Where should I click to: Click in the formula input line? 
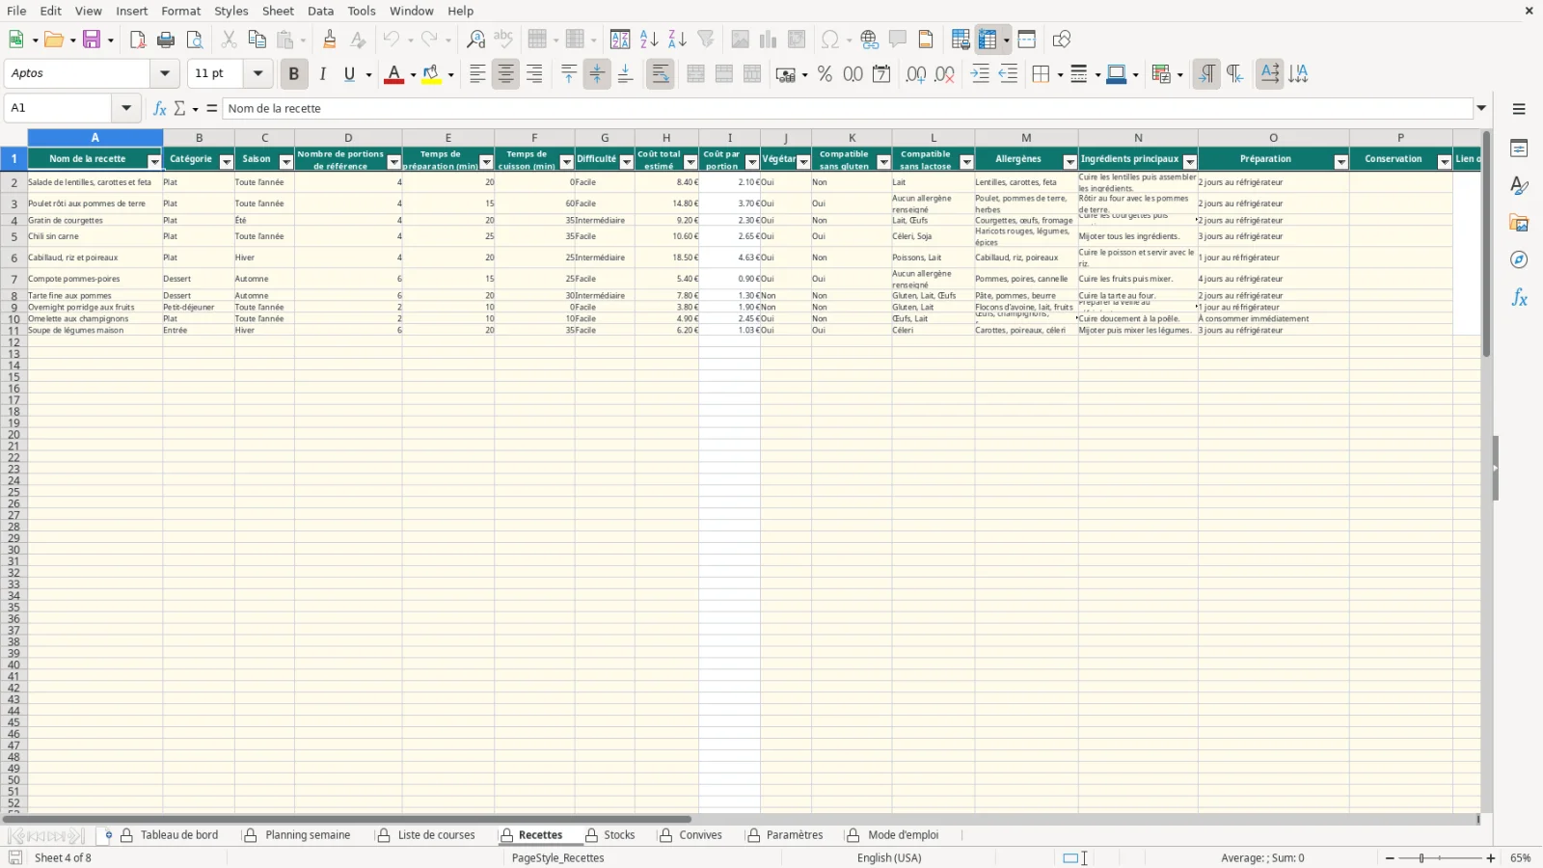click(x=849, y=108)
